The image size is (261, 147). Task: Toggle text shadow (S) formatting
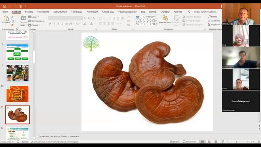tap(62, 24)
